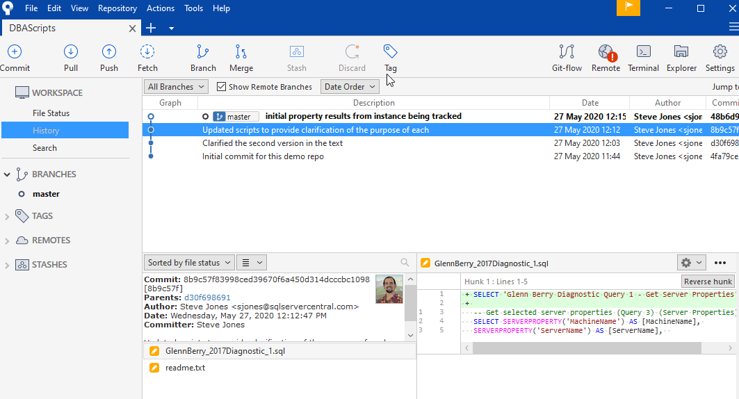Click the Pull toolbar icon
The image size is (739, 399).
71,58
